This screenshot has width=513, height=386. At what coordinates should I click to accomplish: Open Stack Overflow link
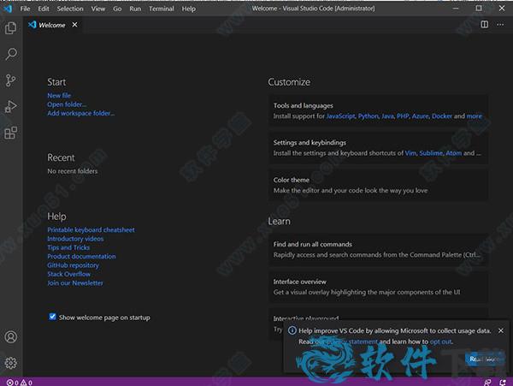point(68,274)
